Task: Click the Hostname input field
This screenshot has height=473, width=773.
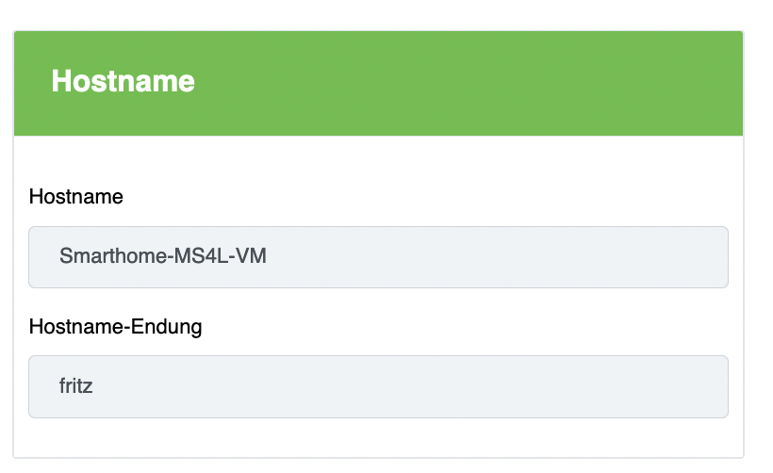Action: click(x=378, y=256)
